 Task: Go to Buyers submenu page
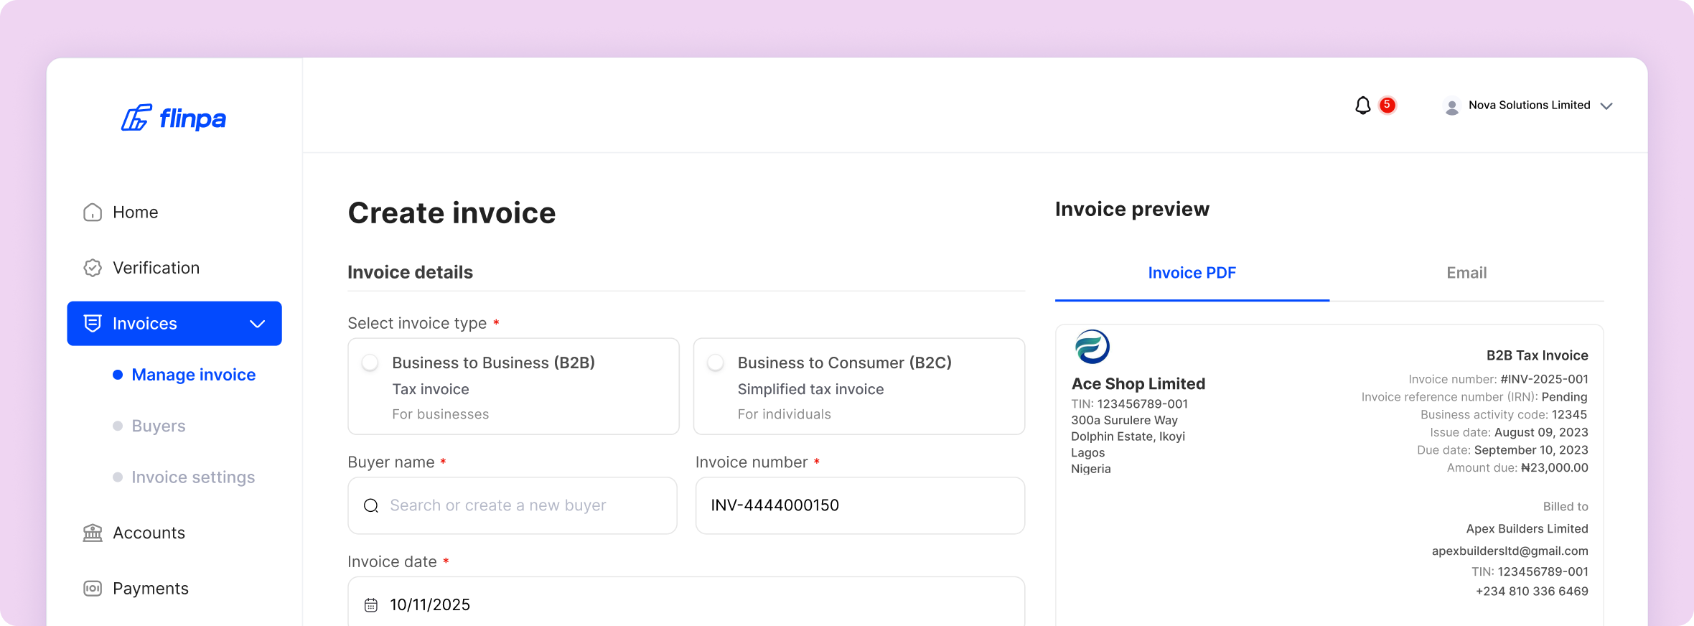[159, 426]
